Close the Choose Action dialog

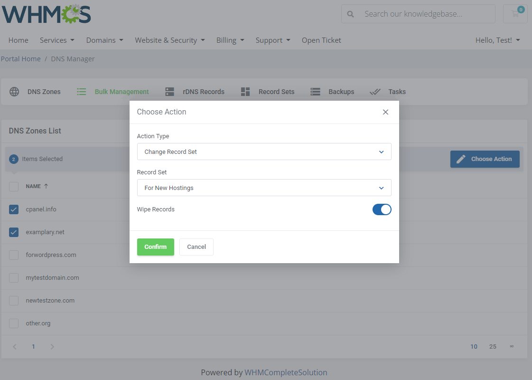tap(385, 112)
